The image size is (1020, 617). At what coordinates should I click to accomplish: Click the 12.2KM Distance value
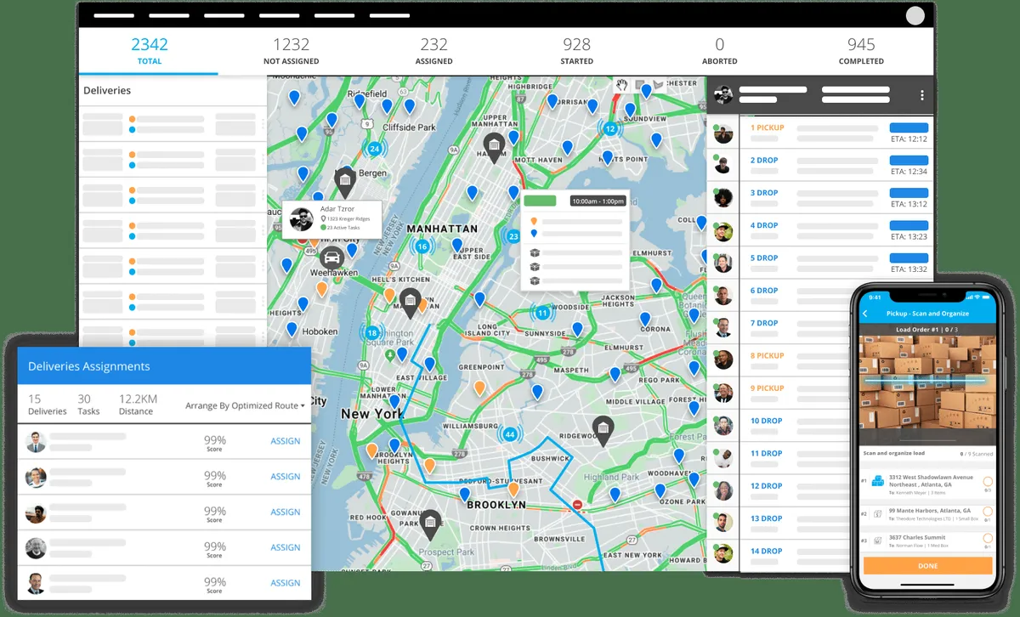point(136,405)
